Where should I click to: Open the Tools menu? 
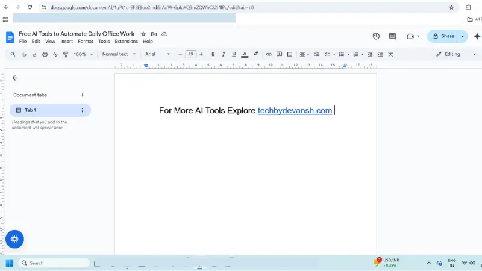[104, 41]
